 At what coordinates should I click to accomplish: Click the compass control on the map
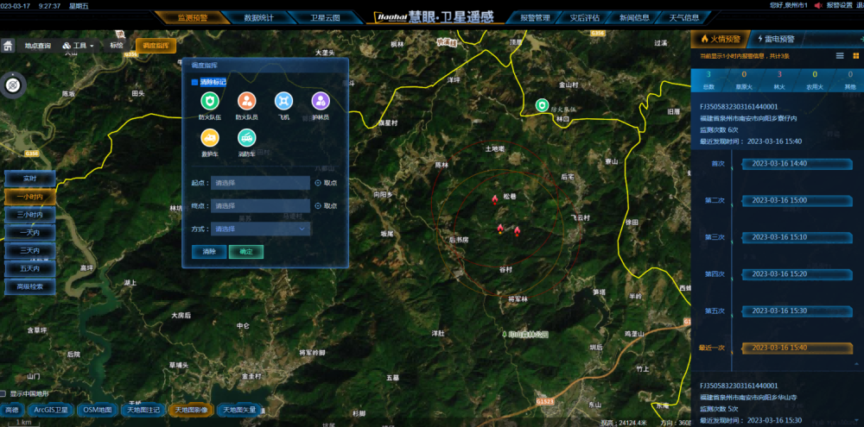coord(13,85)
